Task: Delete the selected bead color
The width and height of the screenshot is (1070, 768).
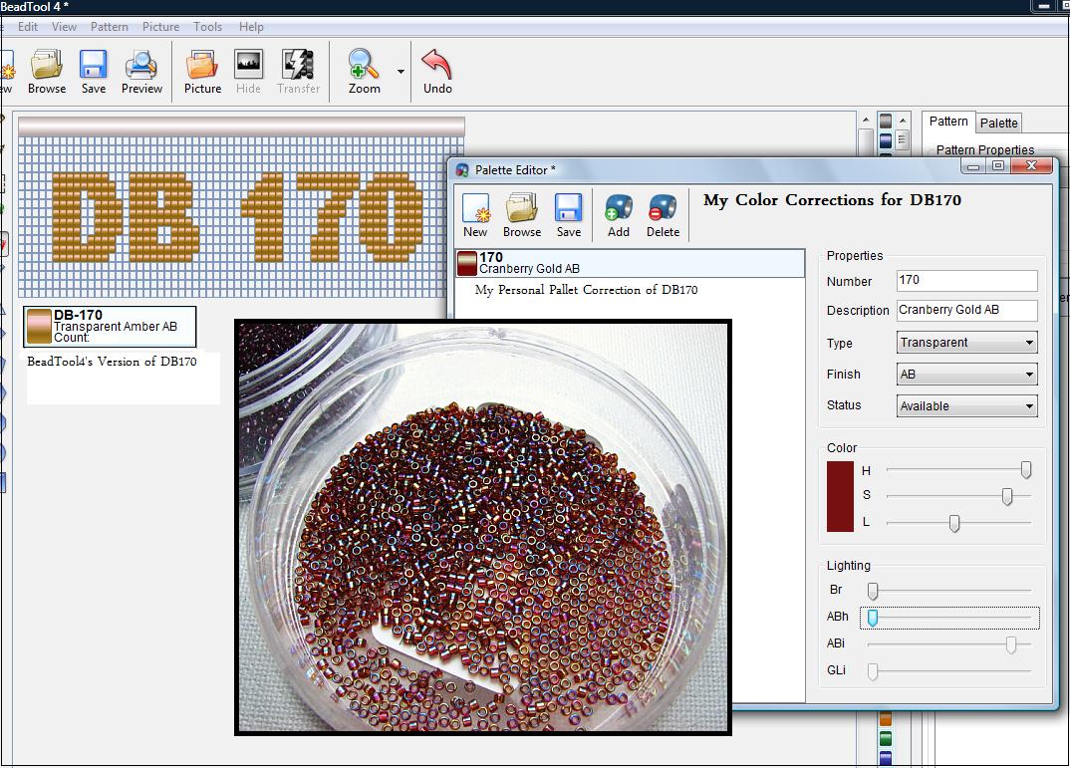Action: click(663, 214)
